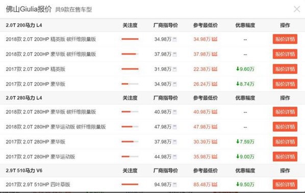
Task: Select 2017款 2.0T 280HP 豪华运动版 model
Action: tap(40, 157)
